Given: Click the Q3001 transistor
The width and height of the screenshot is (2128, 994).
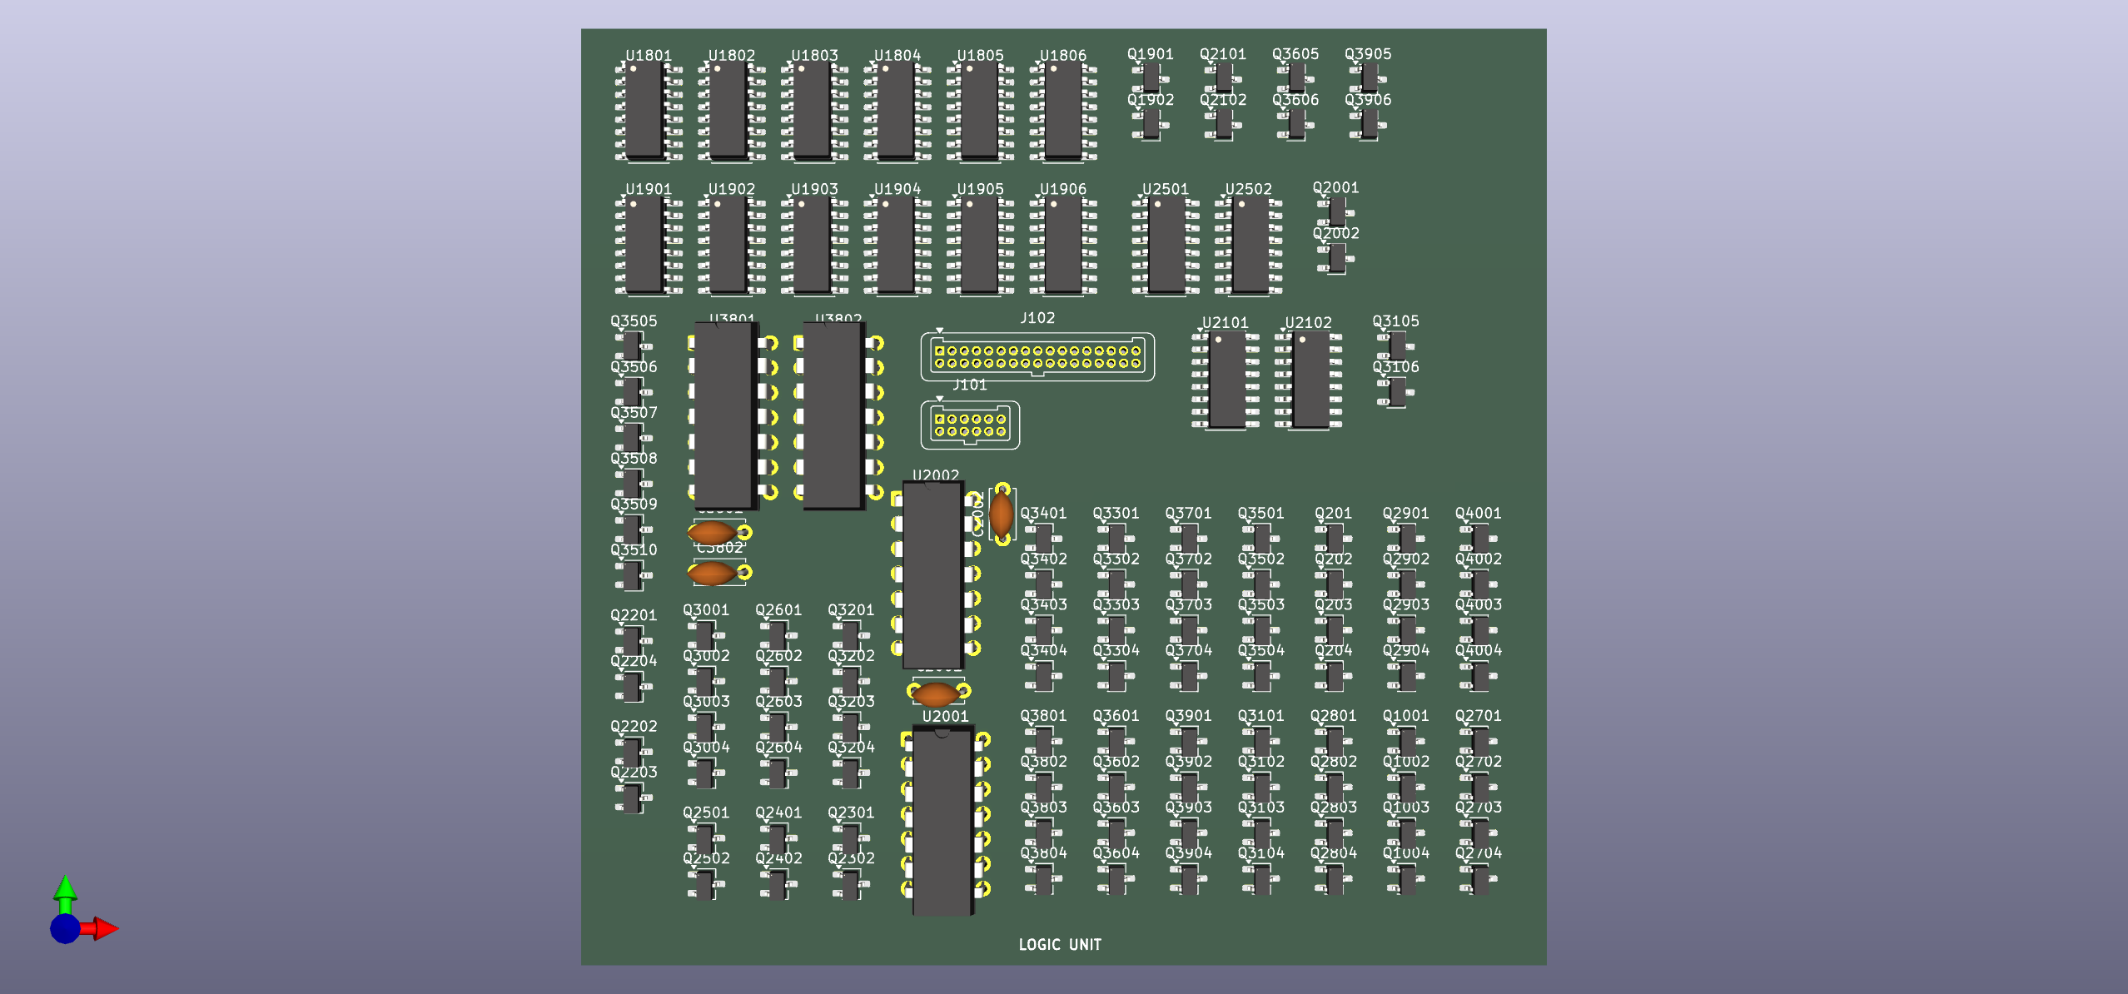Looking at the screenshot, I should point(706,634).
